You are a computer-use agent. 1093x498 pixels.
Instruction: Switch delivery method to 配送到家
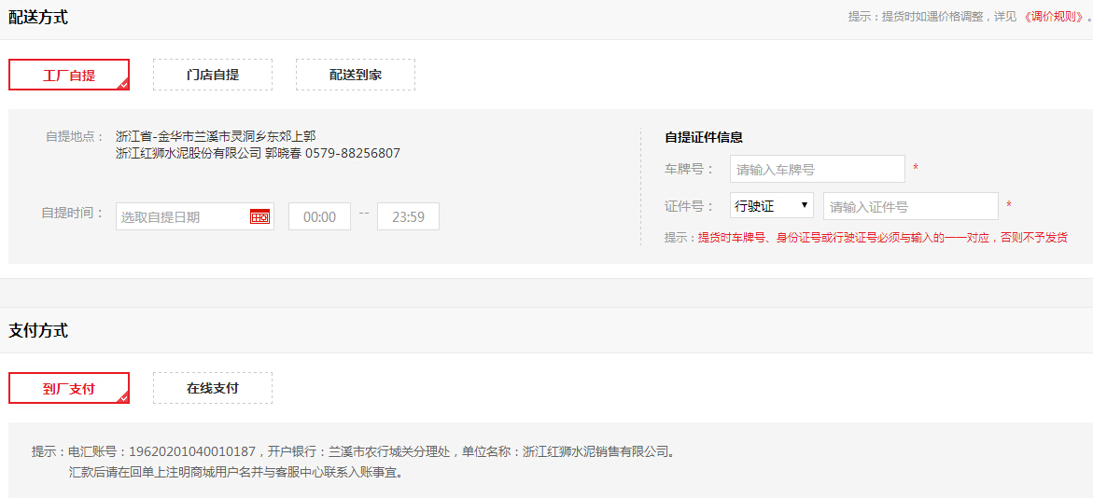coord(356,75)
